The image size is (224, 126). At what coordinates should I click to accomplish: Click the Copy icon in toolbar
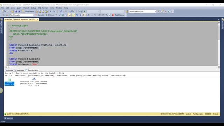[x=54, y=12]
